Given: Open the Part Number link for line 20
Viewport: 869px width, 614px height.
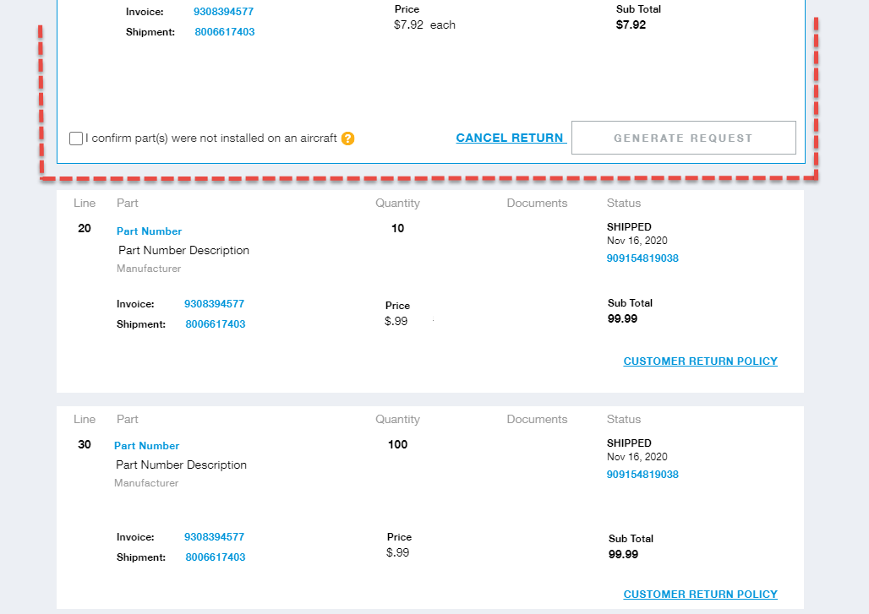Looking at the screenshot, I should tap(150, 231).
